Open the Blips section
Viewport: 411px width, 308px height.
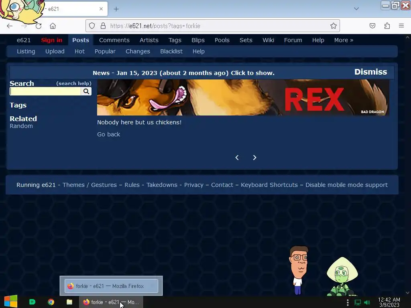[x=198, y=40]
